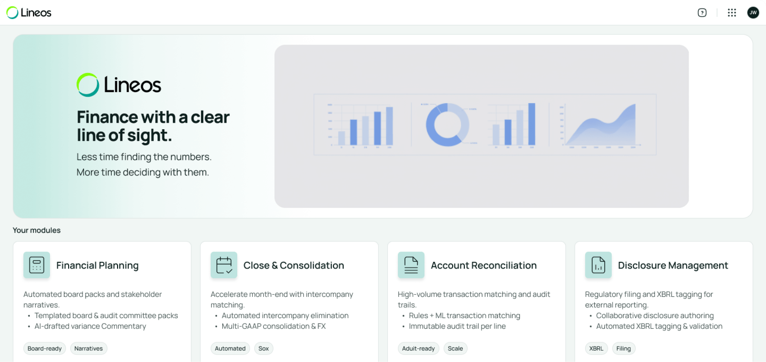Viewport: 766px width, 362px height.
Task: Open the Close & Consolidation module title
Action: pos(294,265)
